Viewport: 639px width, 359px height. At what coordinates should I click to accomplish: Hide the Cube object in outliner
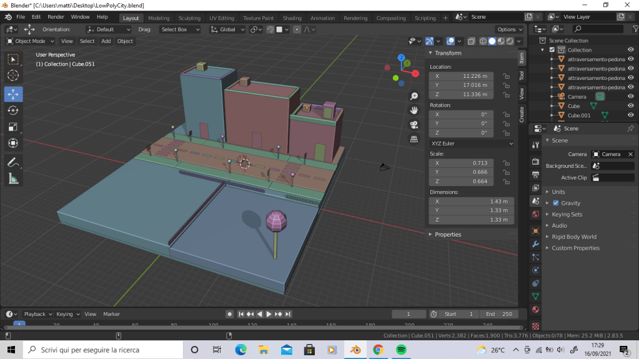coord(630,106)
